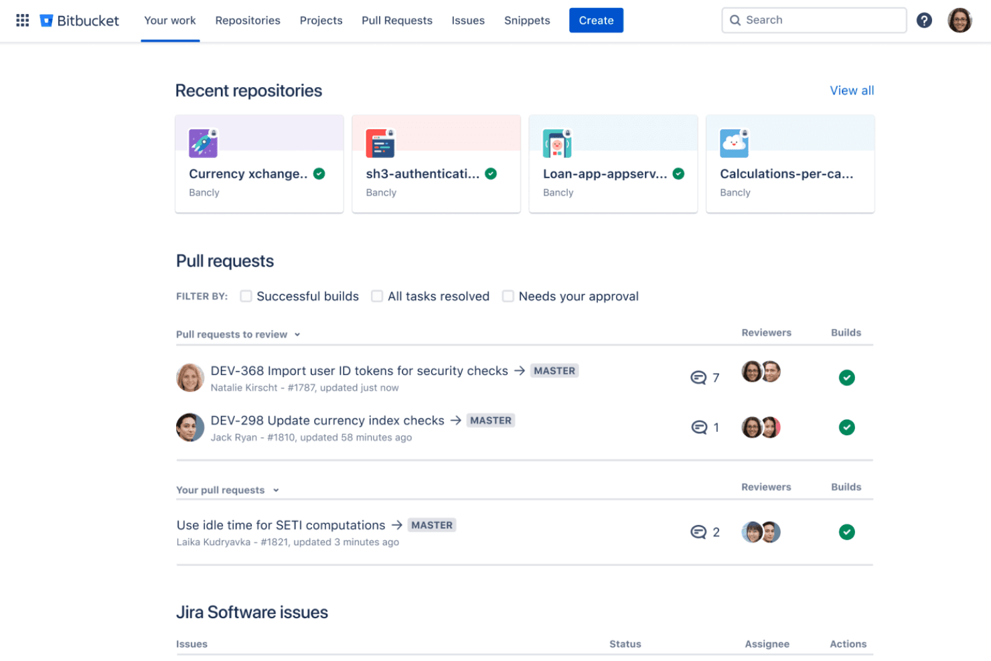Click Jack Ryan's author avatar
This screenshot has width=991, height=661.
[190, 427]
